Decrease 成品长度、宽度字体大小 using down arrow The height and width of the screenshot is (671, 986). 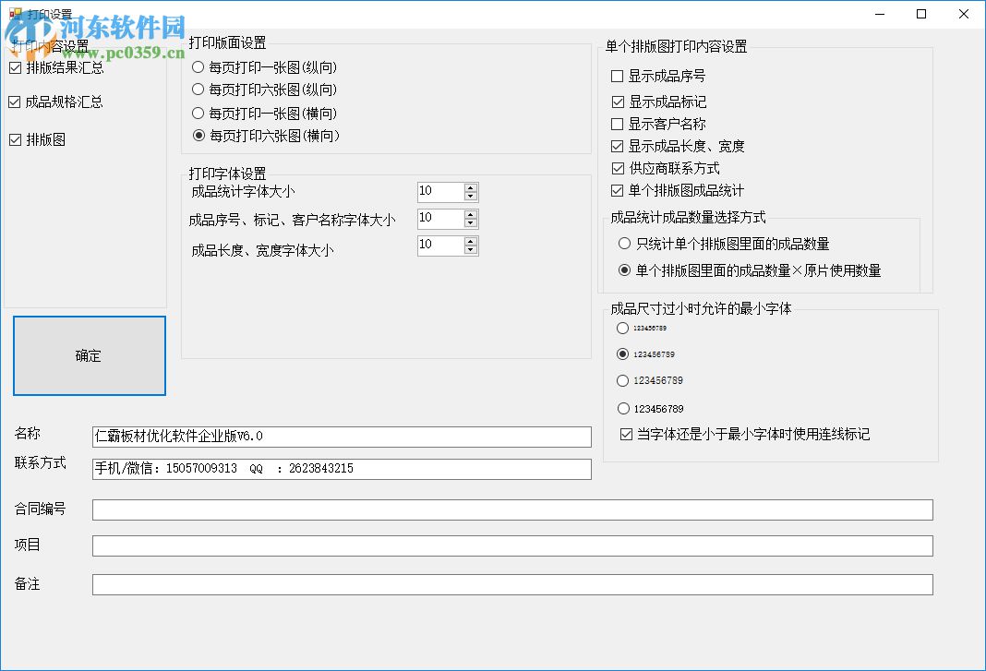[470, 250]
